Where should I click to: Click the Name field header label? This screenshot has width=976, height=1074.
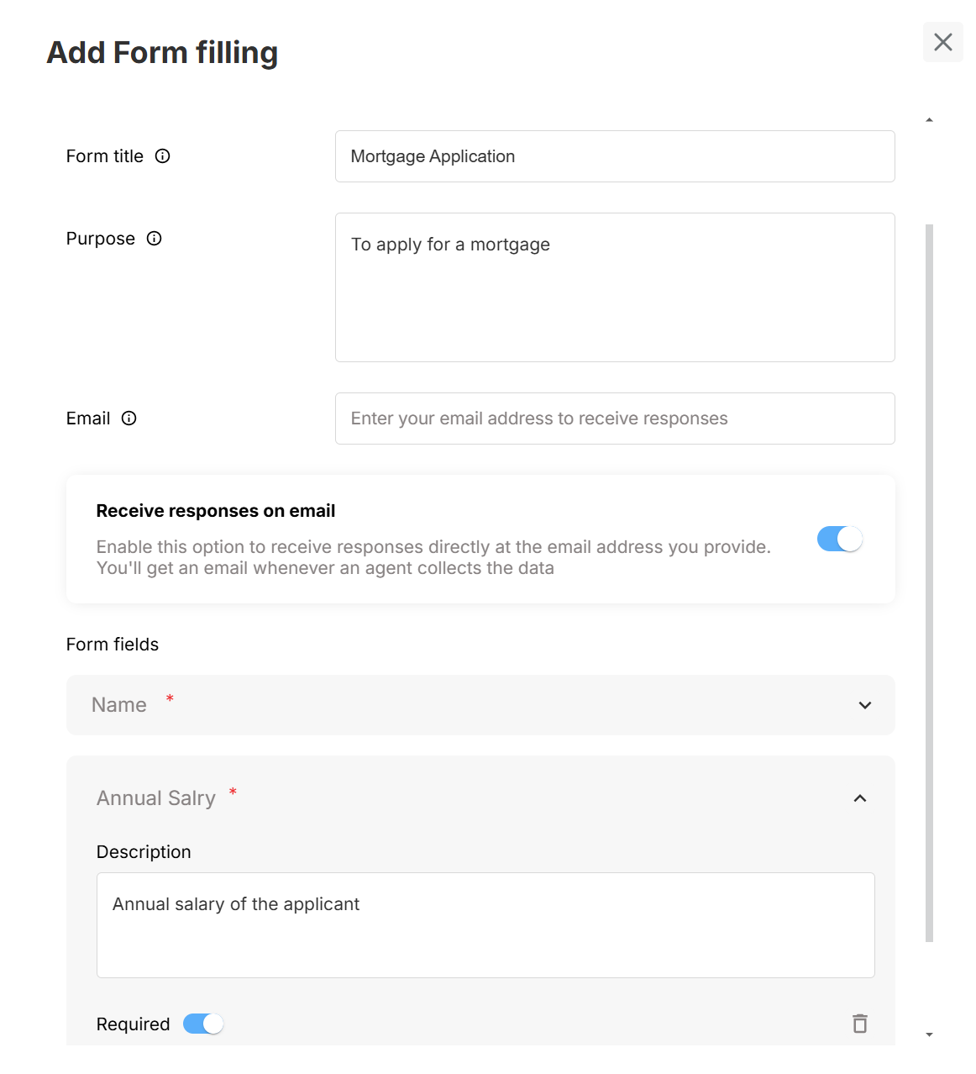[x=119, y=705]
